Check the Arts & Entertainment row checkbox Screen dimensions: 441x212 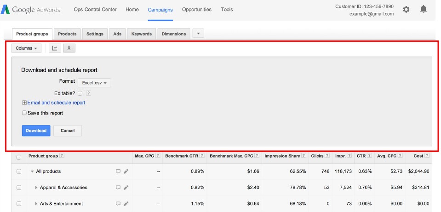19,204
